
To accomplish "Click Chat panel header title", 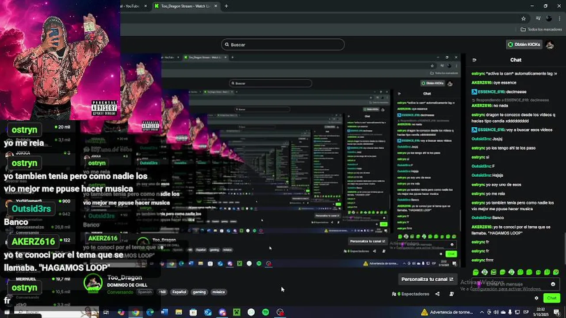I will 516,60.
